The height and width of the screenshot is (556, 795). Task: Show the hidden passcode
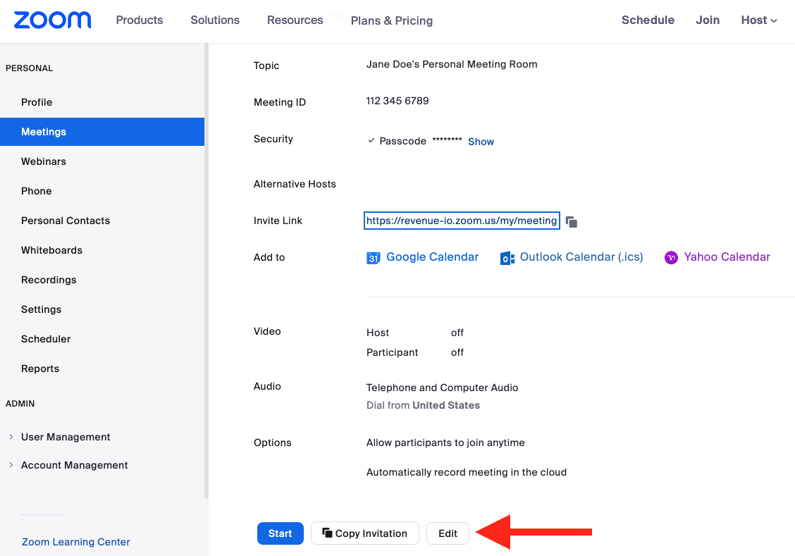[x=481, y=142]
